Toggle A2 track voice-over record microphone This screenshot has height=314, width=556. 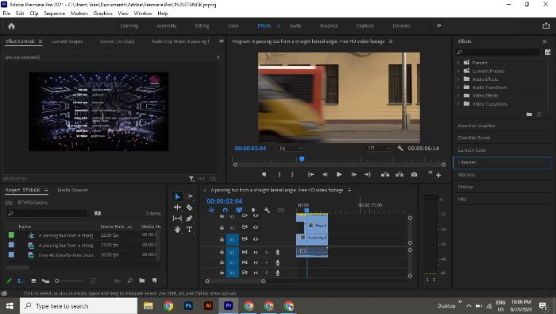278,262
